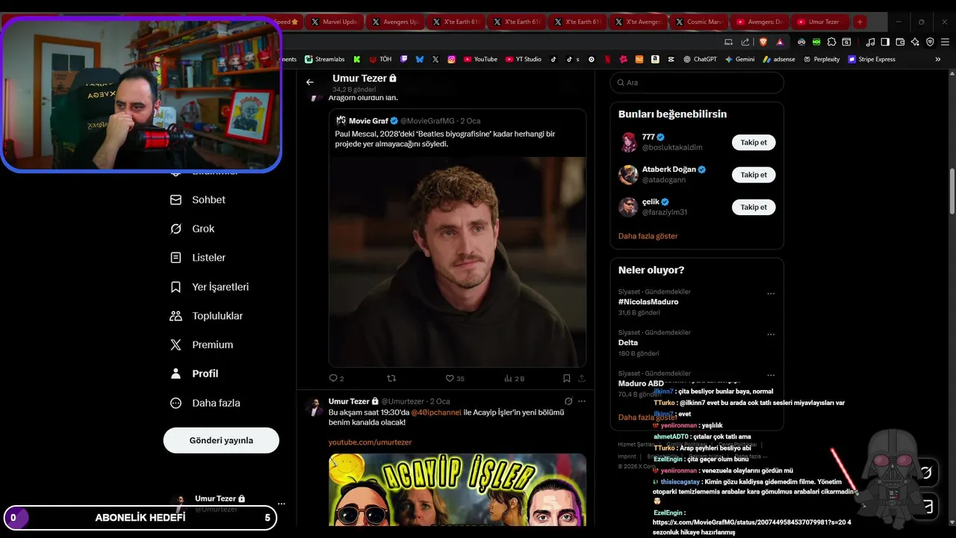The height and width of the screenshot is (538, 956).
Task: Open options for Delta trend
Action: pyautogui.click(x=771, y=335)
